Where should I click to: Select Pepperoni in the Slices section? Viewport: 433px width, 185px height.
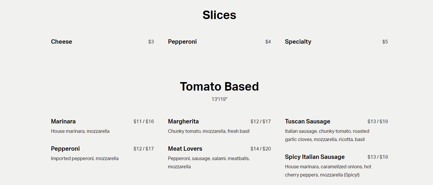182,42
